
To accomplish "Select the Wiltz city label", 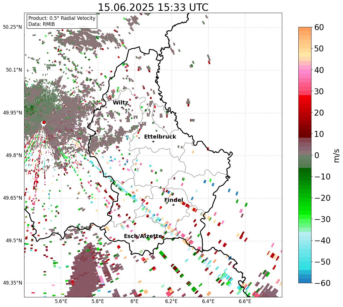I will tap(120, 103).
